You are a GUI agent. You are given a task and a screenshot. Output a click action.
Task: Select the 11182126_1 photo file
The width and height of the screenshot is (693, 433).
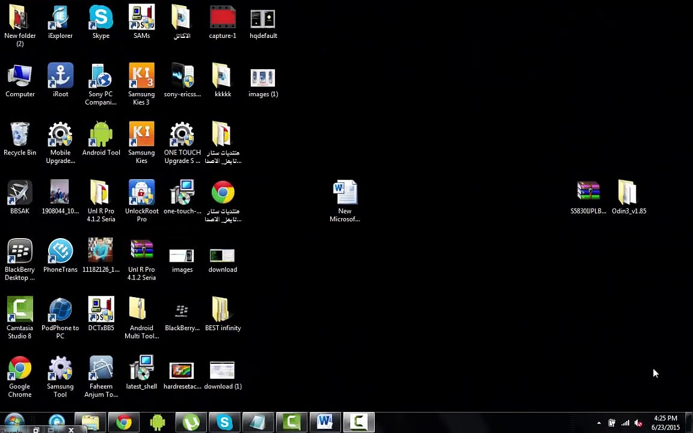[x=101, y=256]
